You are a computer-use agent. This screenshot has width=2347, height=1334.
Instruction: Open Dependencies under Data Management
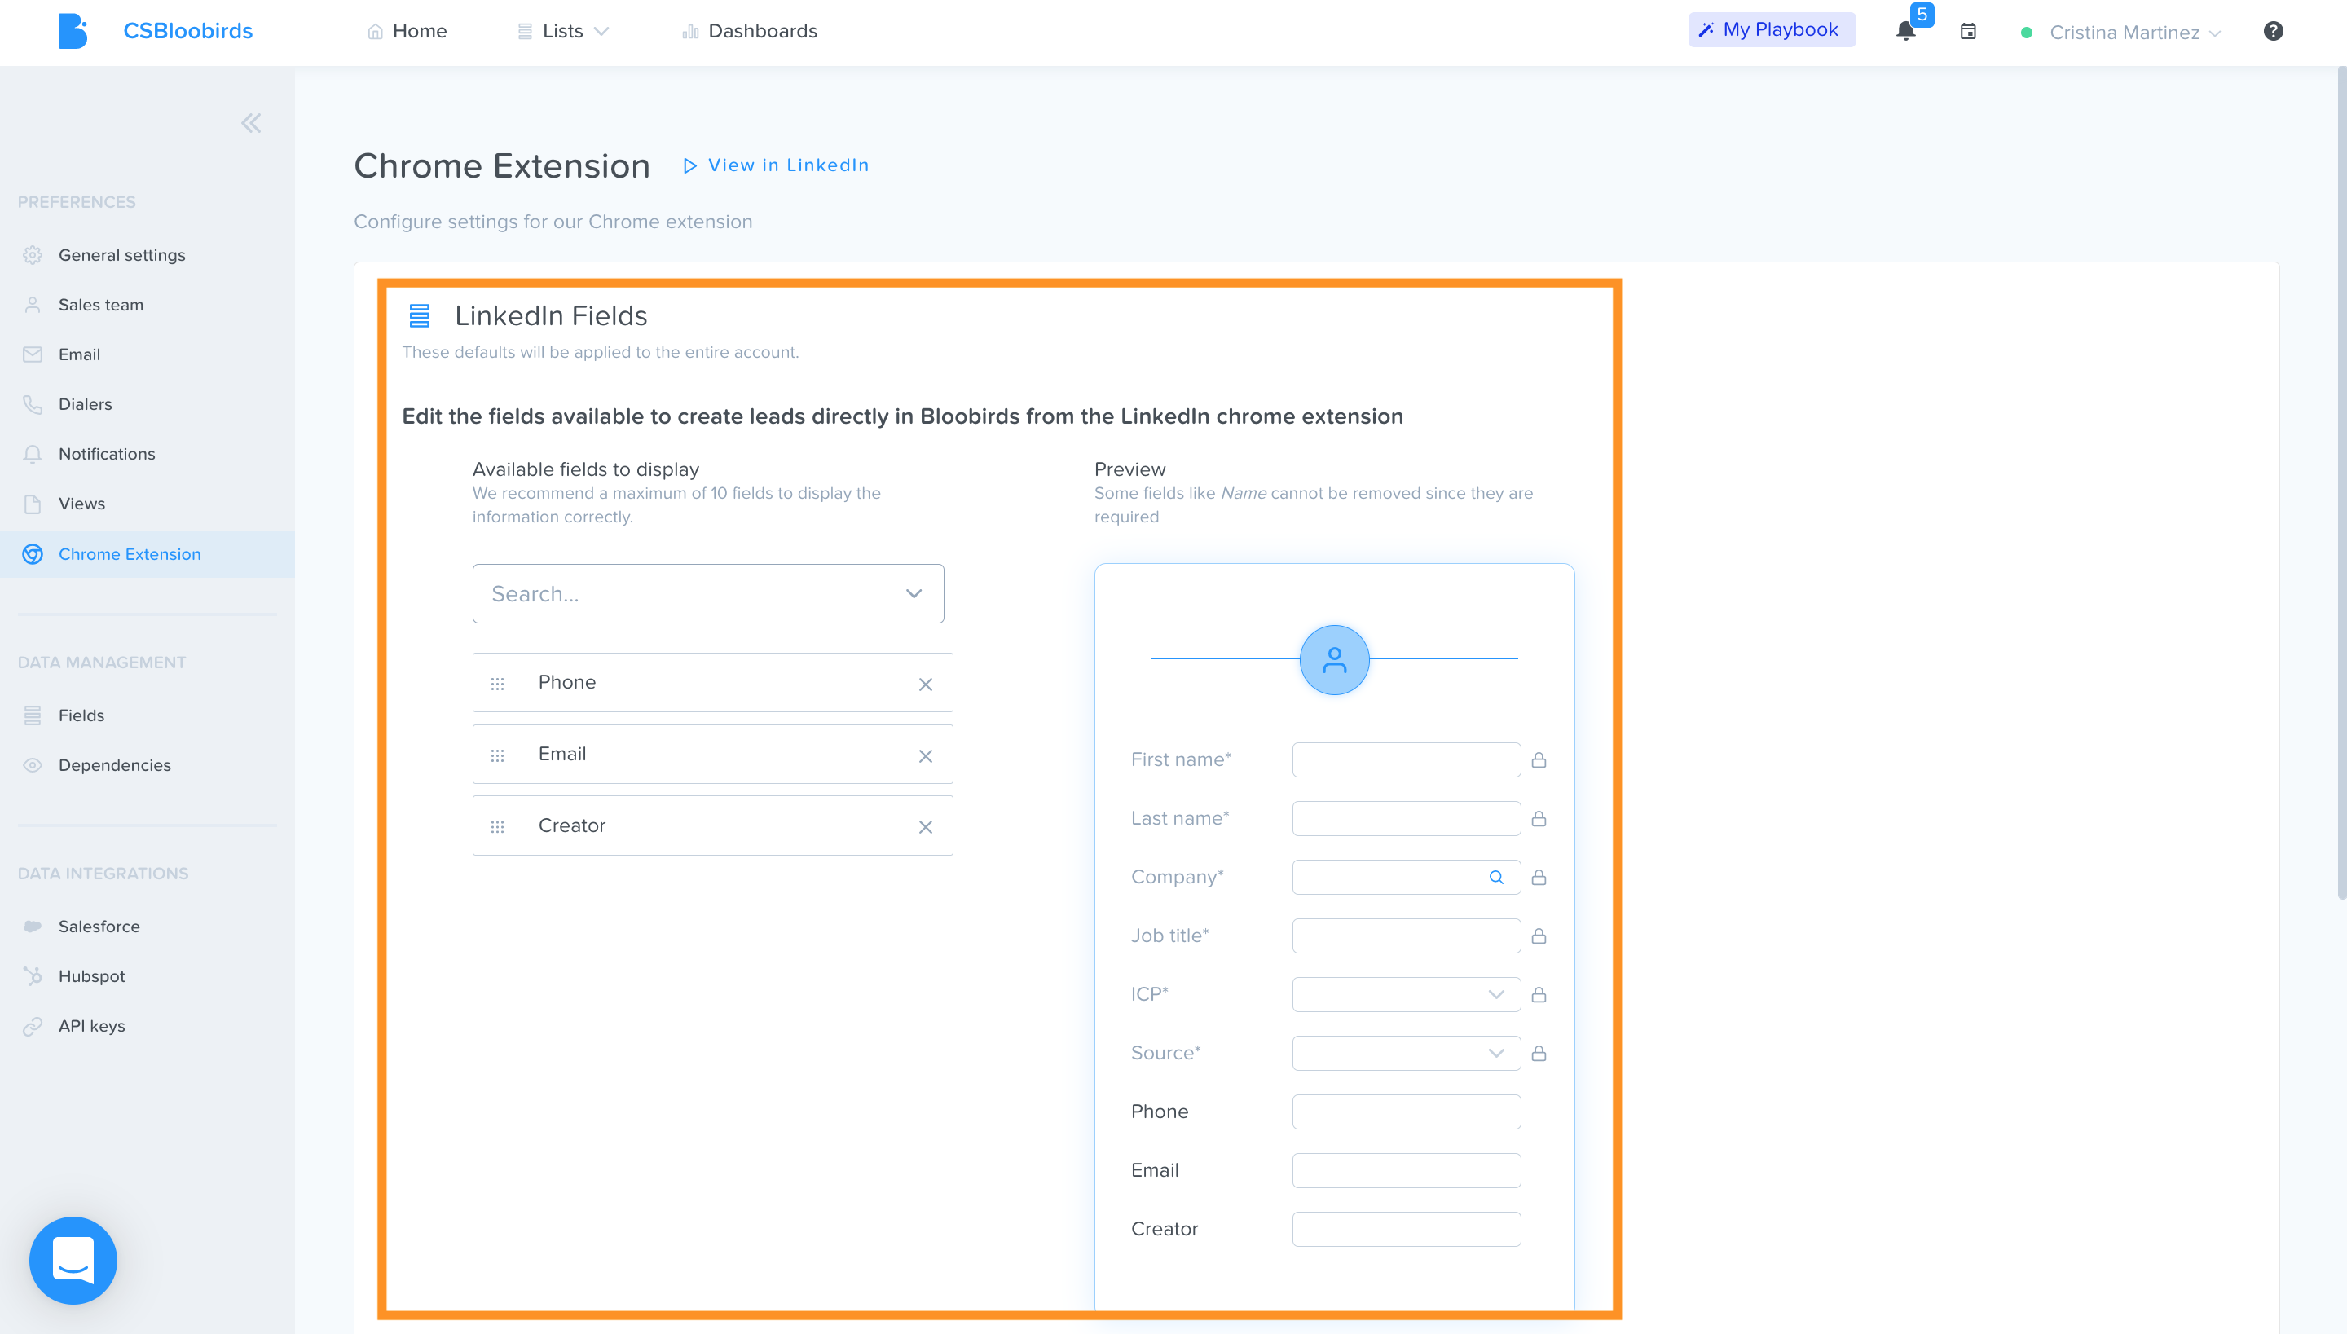pos(115,765)
